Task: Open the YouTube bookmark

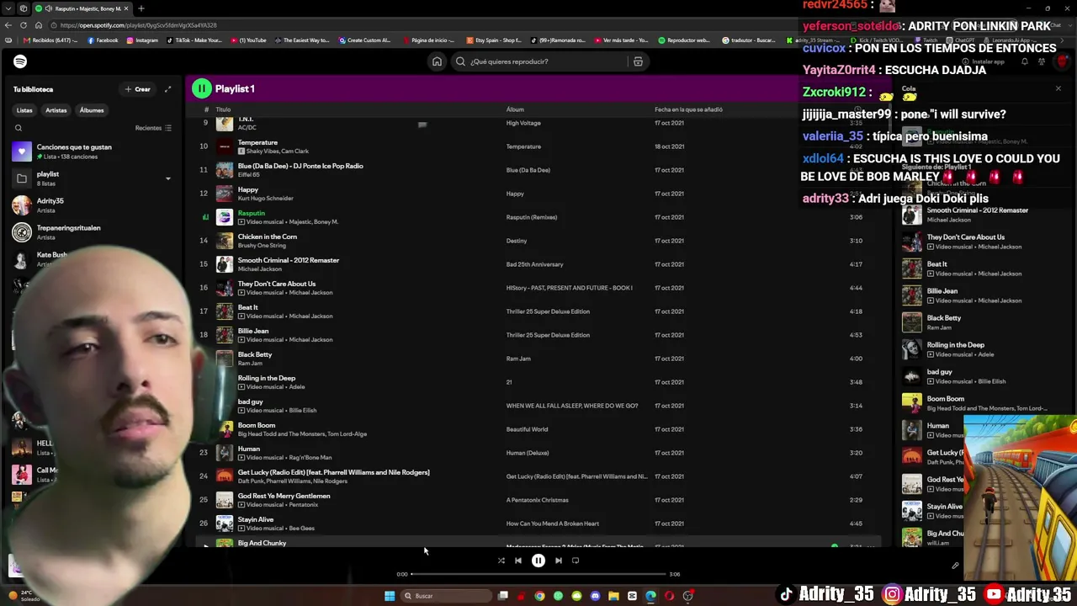Action: click(248, 40)
